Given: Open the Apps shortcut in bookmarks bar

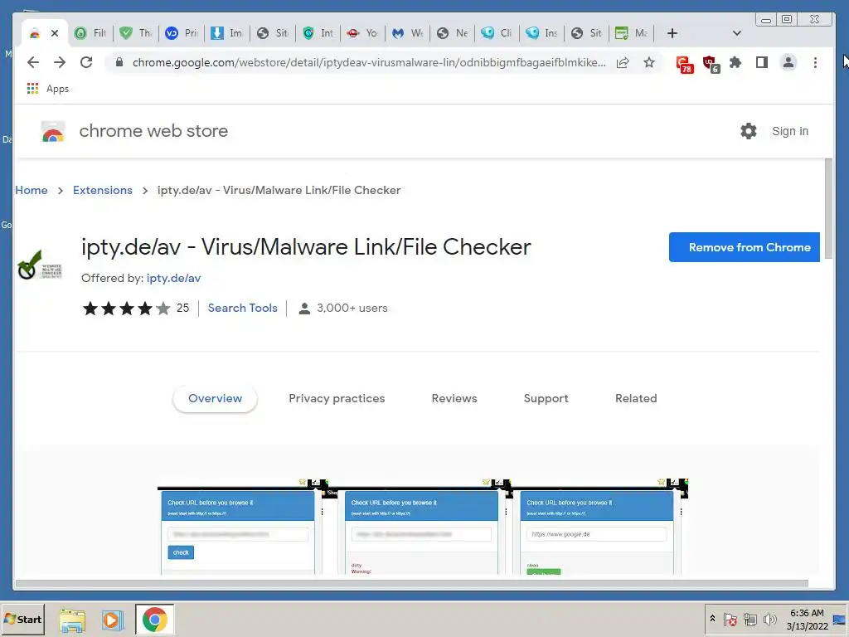Looking at the screenshot, I should click(47, 88).
